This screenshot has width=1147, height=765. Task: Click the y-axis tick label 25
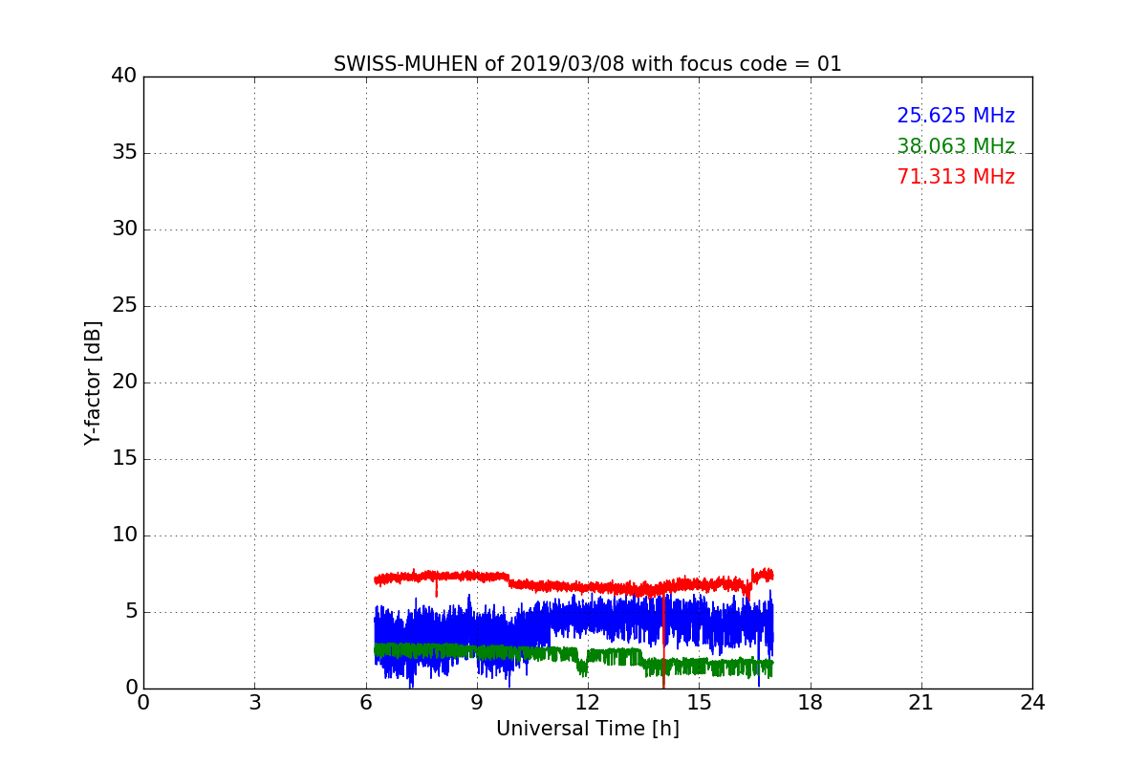click(x=123, y=306)
